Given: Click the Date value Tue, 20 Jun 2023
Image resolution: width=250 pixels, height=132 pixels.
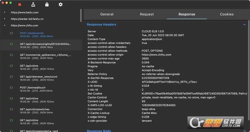Looking at the screenshot, I should pyautogui.click(x=163, y=35).
